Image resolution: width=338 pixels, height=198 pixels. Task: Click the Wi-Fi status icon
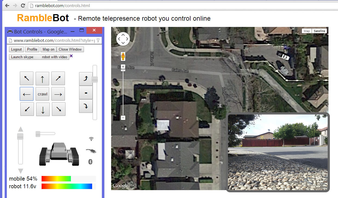tap(91, 139)
